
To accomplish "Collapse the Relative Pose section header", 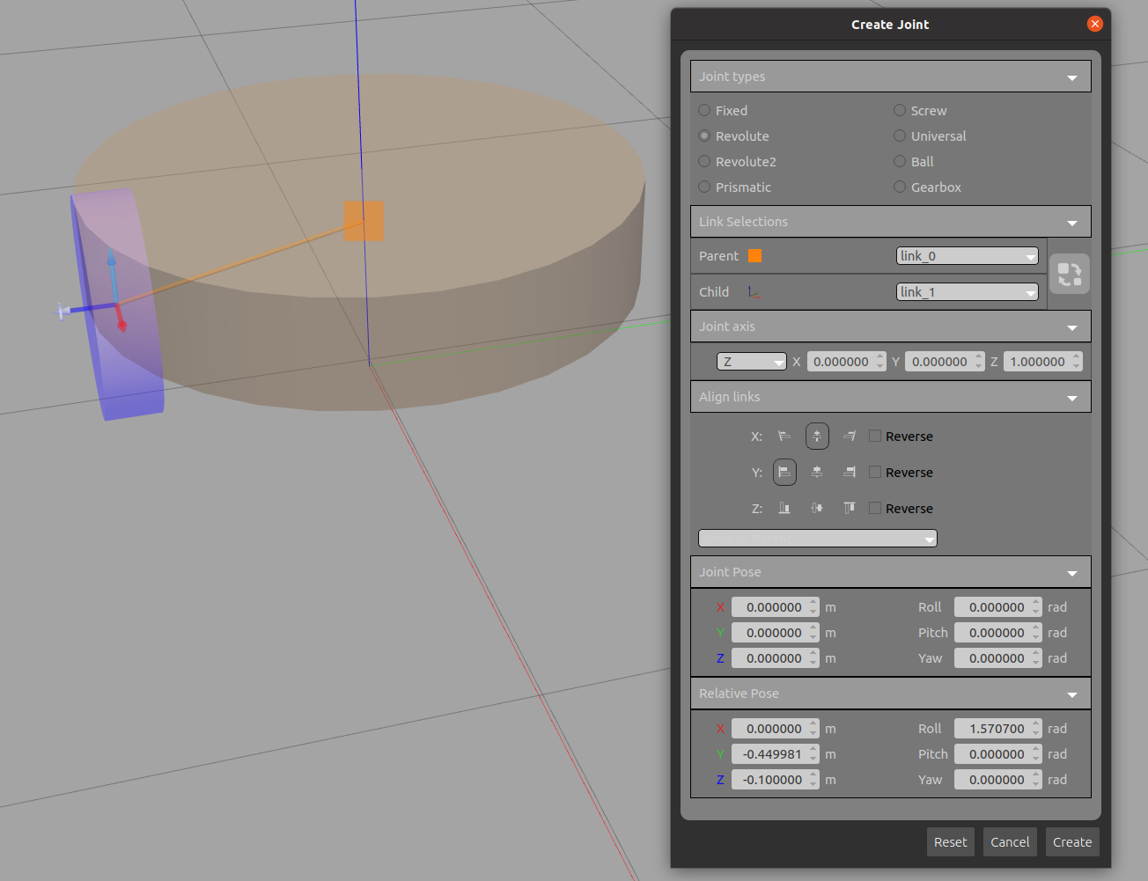I will pyautogui.click(x=890, y=694).
